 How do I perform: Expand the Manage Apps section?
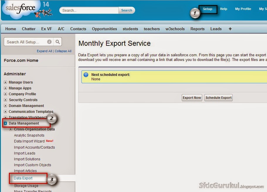tap(6, 88)
